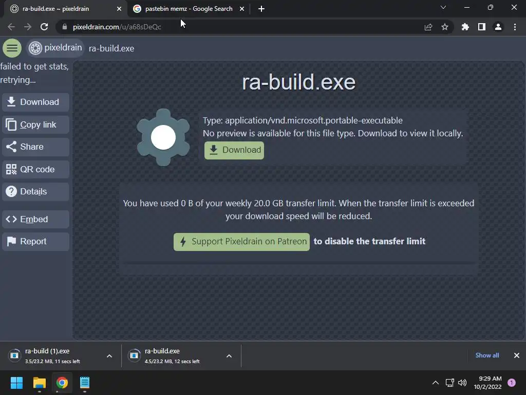Image resolution: width=526 pixels, height=395 pixels.
Task: Open Chrome profile menu
Action: click(x=498, y=27)
